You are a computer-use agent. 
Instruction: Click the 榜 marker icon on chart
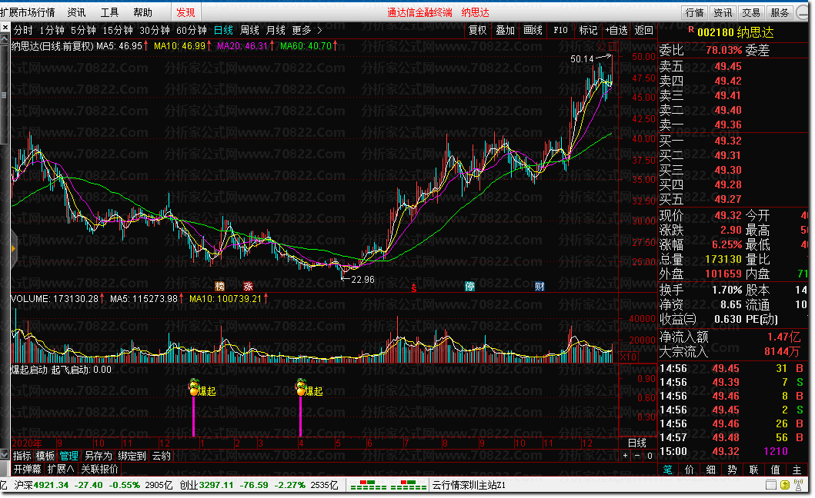220,286
